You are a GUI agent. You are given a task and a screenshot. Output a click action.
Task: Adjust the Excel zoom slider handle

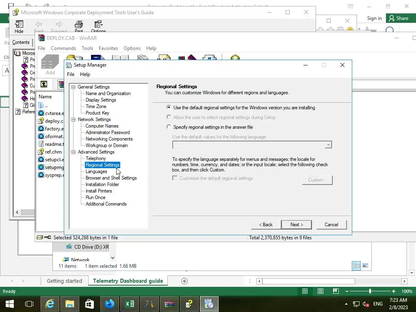click(x=370, y=291)
